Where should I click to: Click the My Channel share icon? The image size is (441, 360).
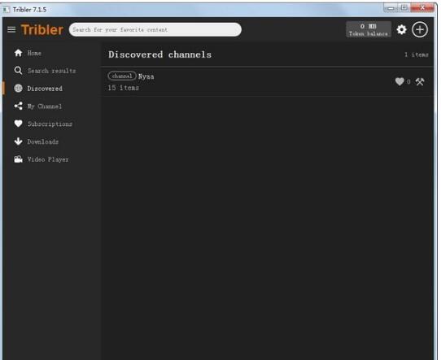click(18, 106)
